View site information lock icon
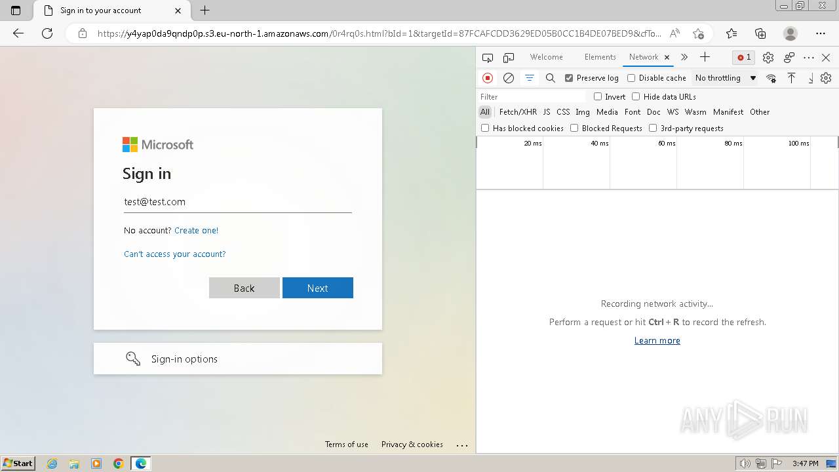The image size is (839, 472). pyautogui.click(x=82, y=33)
